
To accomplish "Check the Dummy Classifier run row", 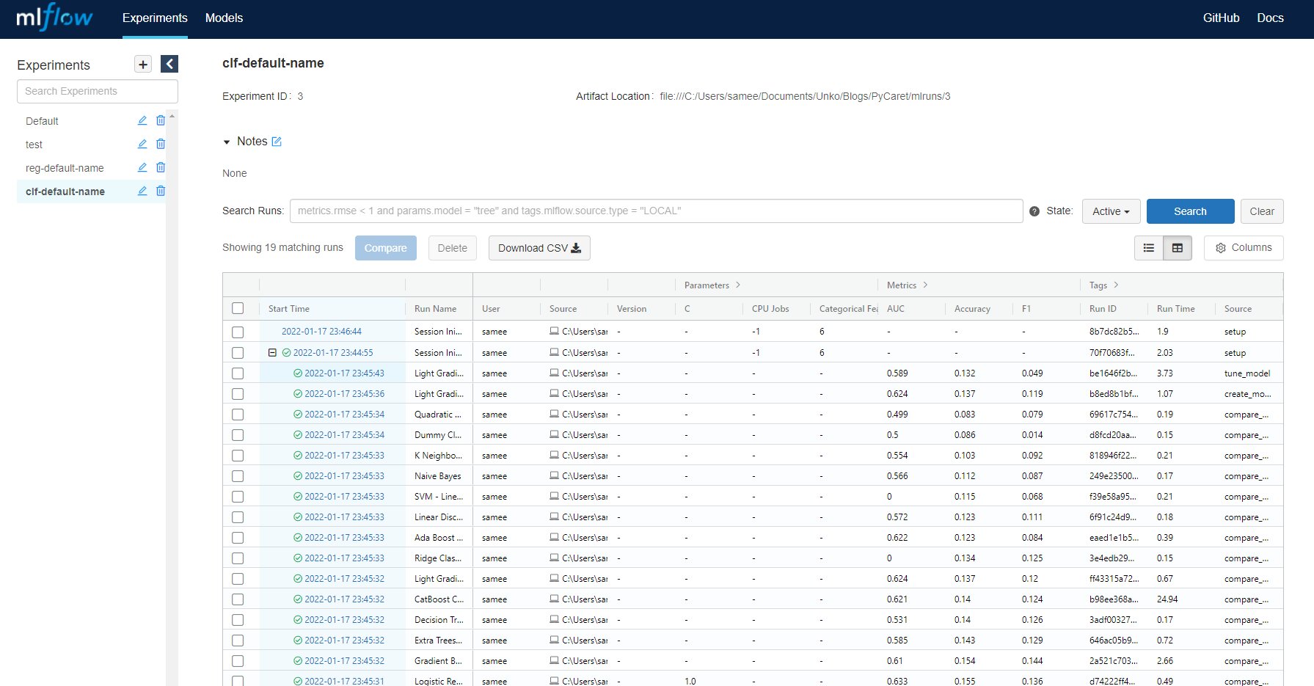I will 238,434.
